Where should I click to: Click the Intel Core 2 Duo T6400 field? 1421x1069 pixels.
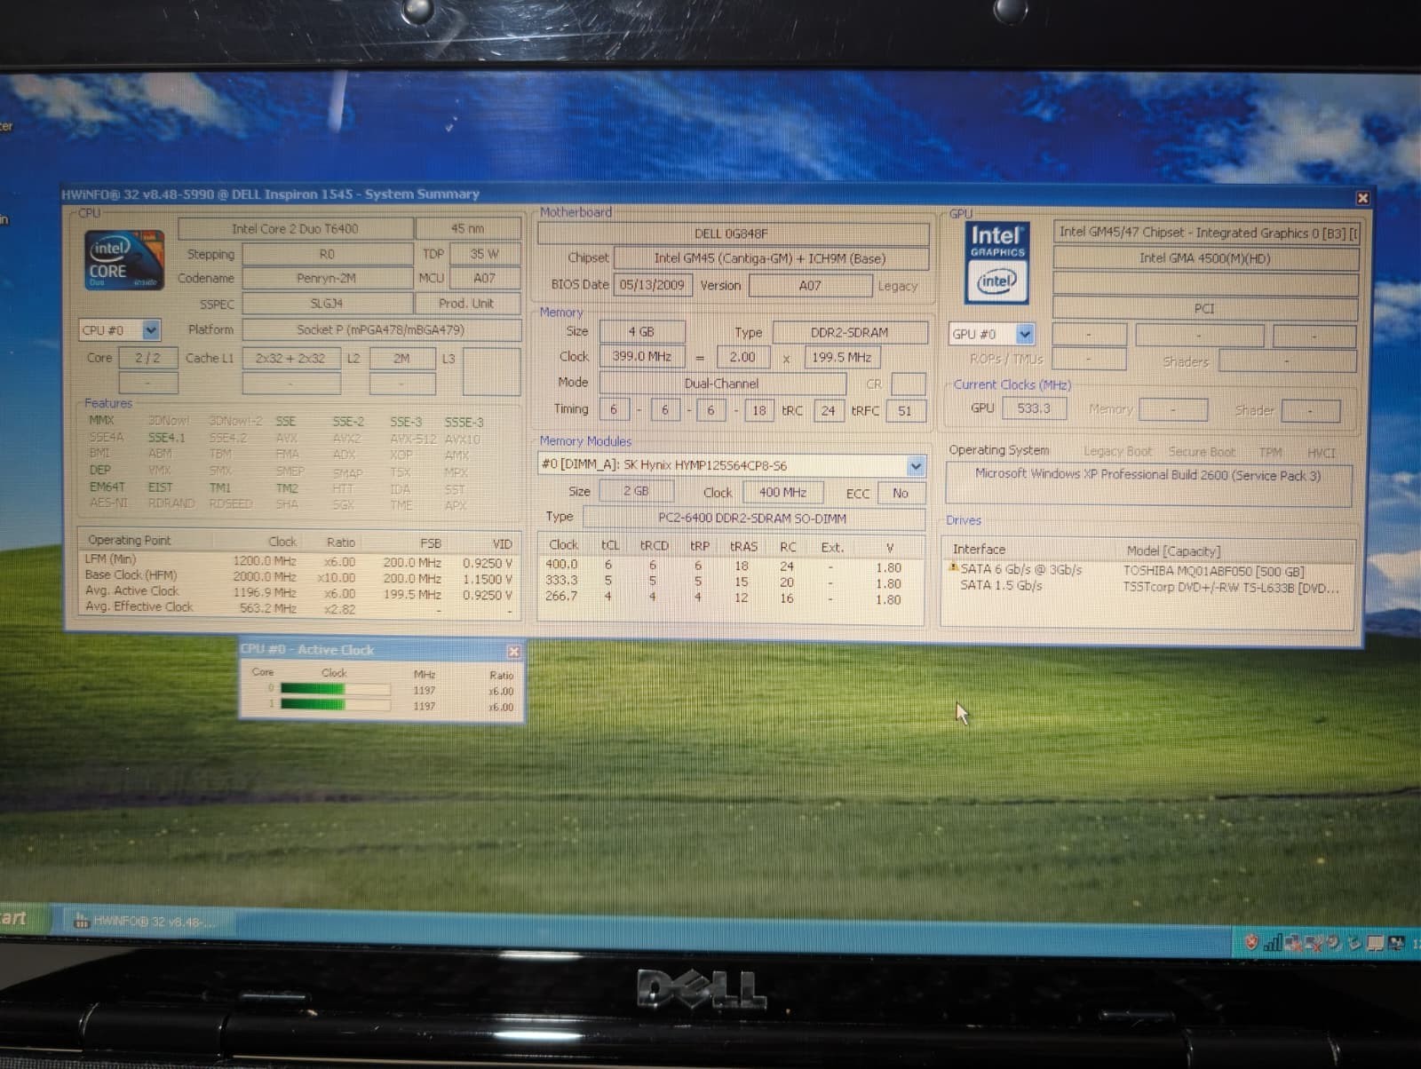click(x=295, y=229)
